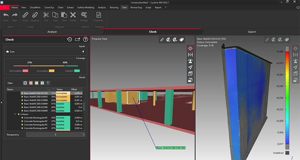Click the Status column header
300x160 pixels.
pos(60,89)
